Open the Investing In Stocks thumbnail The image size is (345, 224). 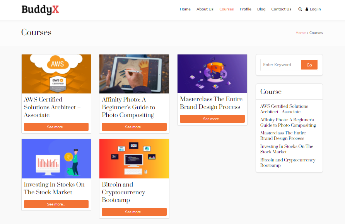pyautogui.click(x=56, y=159)
